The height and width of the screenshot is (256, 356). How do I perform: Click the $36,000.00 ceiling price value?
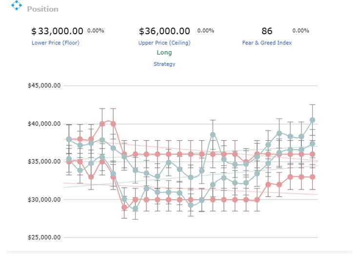click(164, 31)
